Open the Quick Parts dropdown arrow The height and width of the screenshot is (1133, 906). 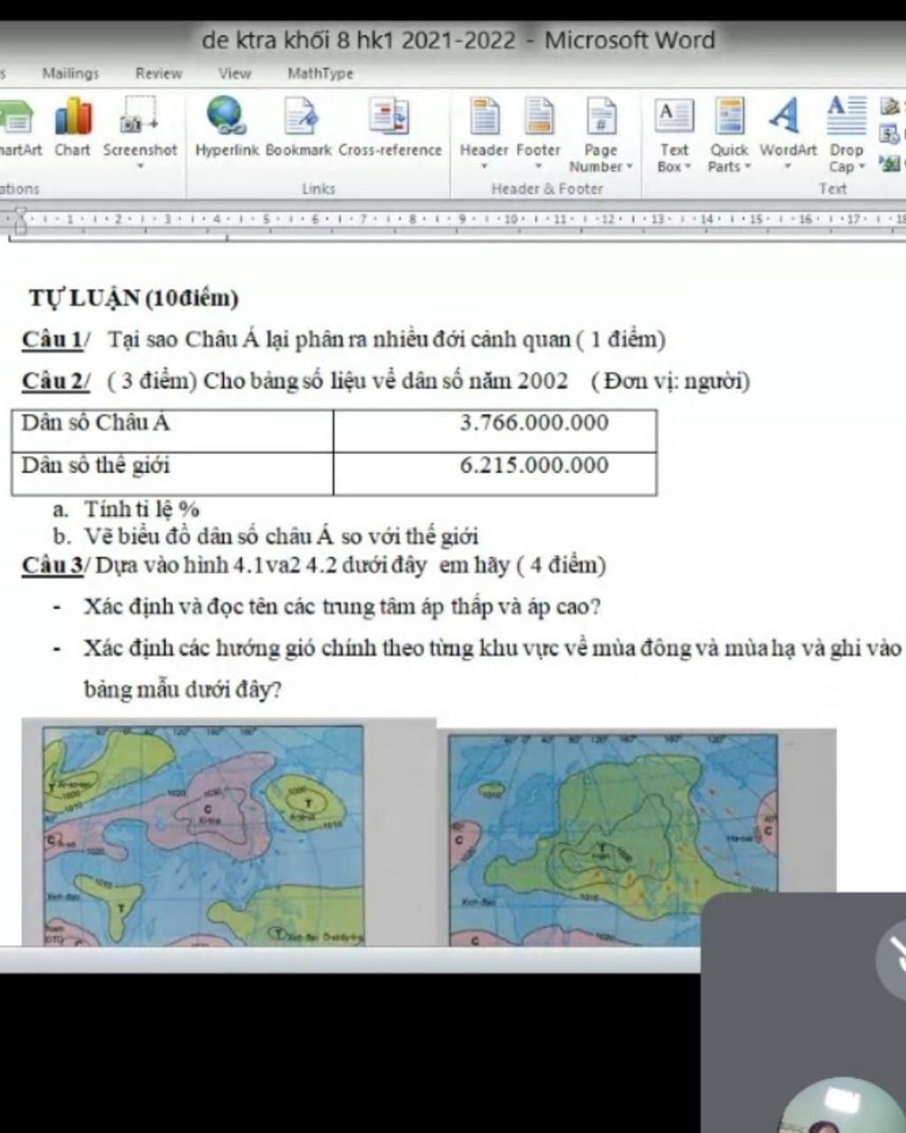pos(747,166)
